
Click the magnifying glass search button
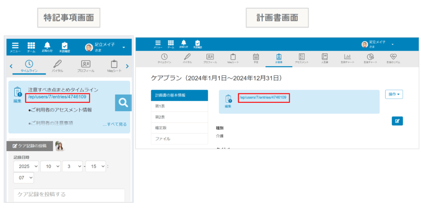pos(123,103)
